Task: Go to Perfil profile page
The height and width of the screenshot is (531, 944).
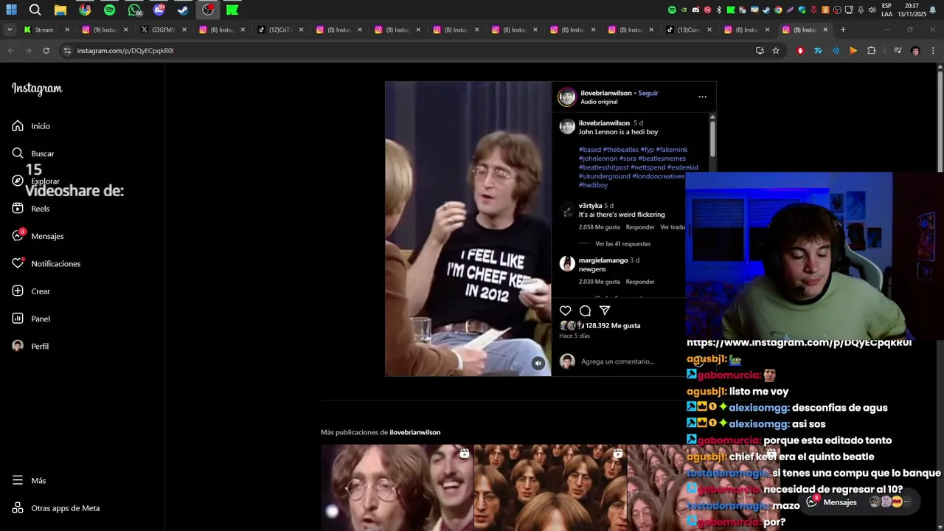Action: pyautogui.click(x=30, y=346)
